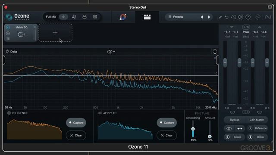Click the 20 Hz frequency label
Image resolution: width=276 pixels, height=155 pixels.
8,107
